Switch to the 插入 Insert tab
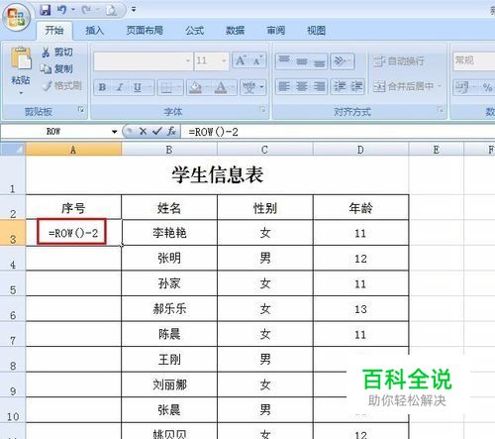This screenshot has width=495, height=439. point(95,31)
